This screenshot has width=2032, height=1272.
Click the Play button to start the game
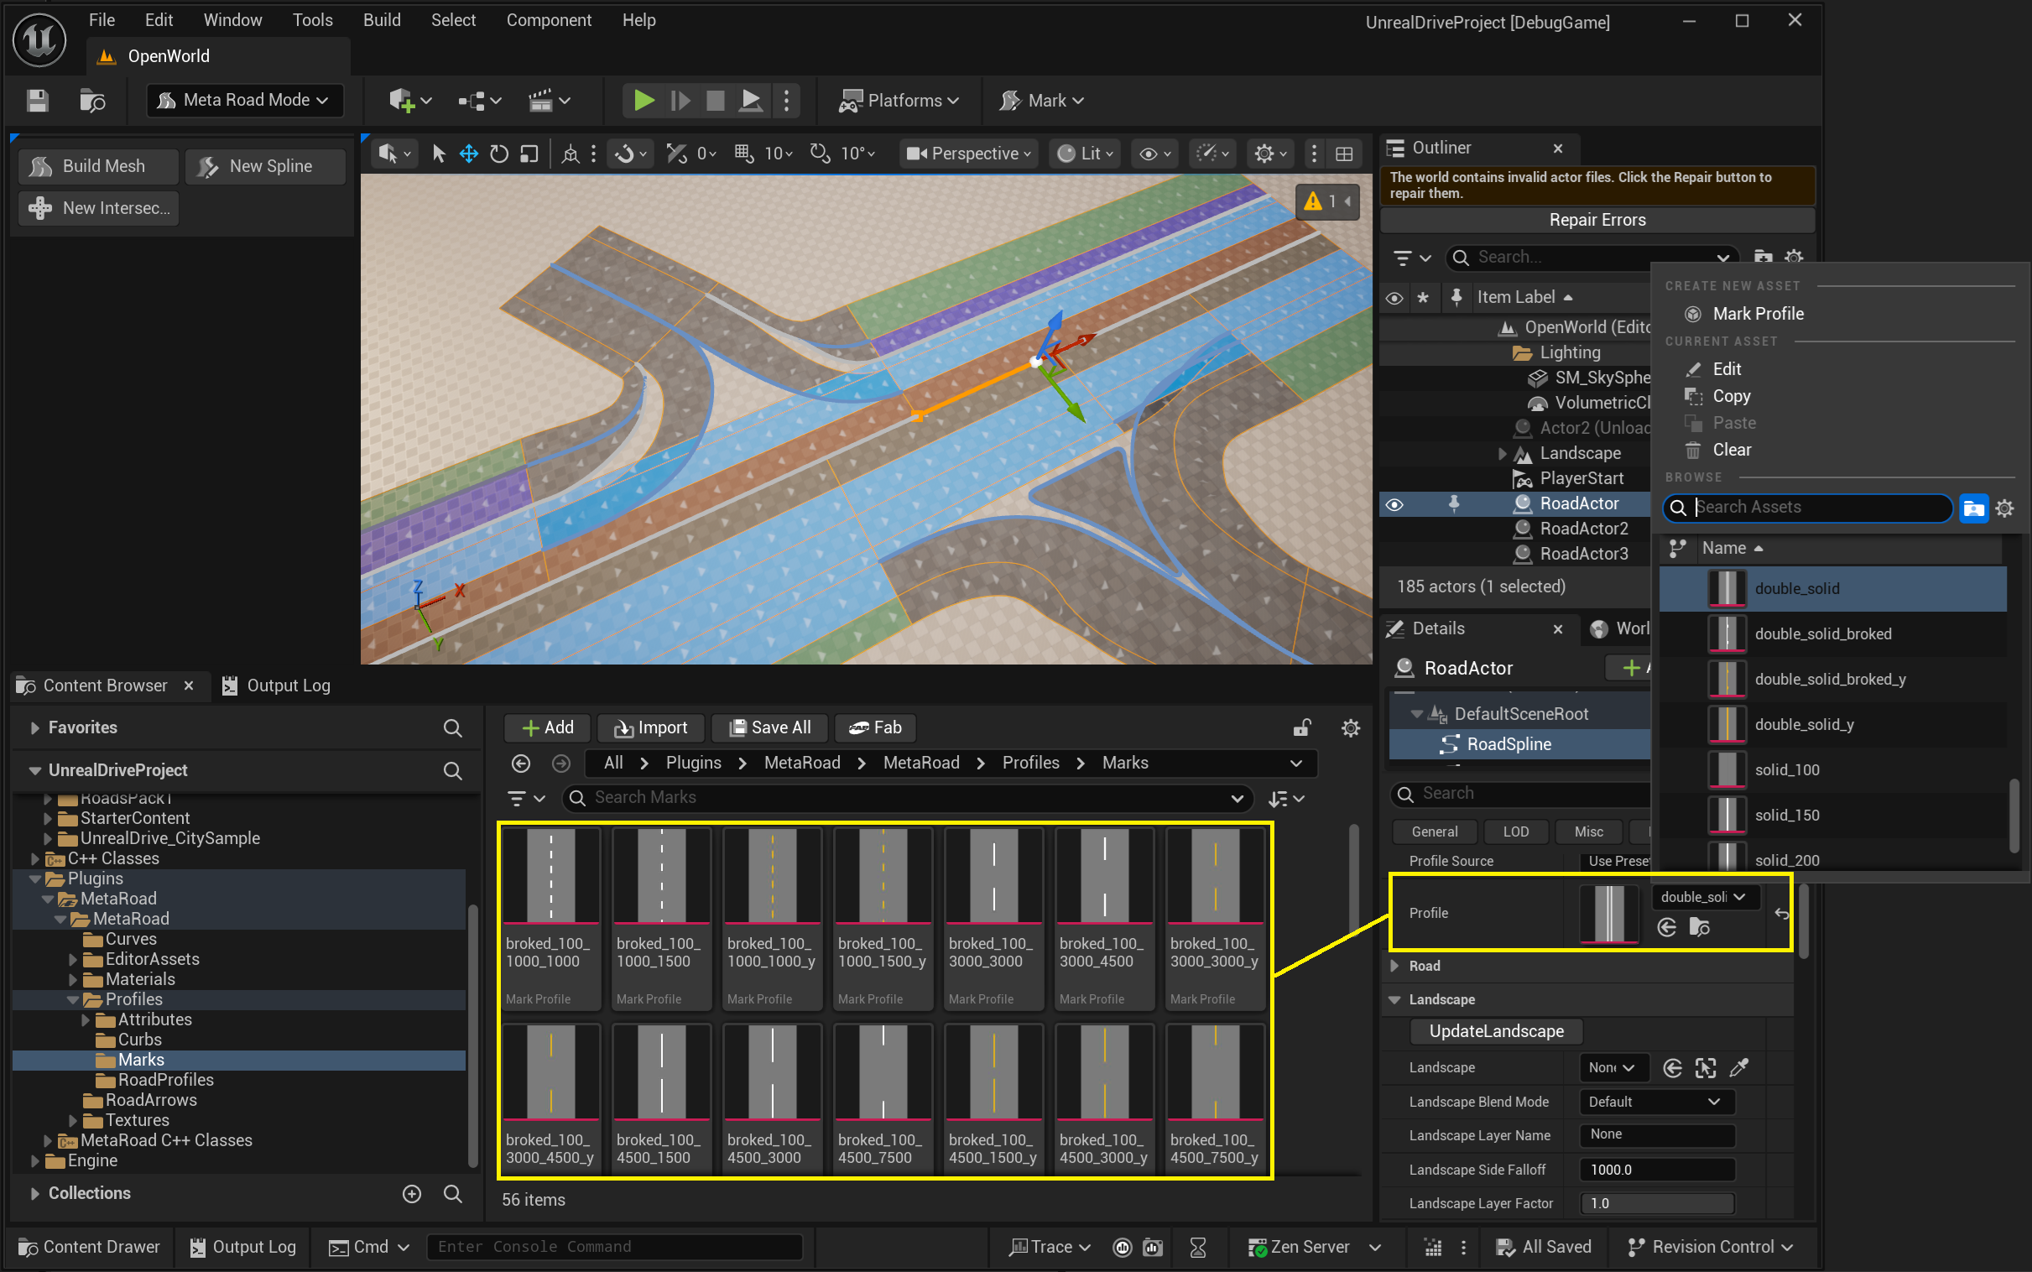tap(644, 101)
